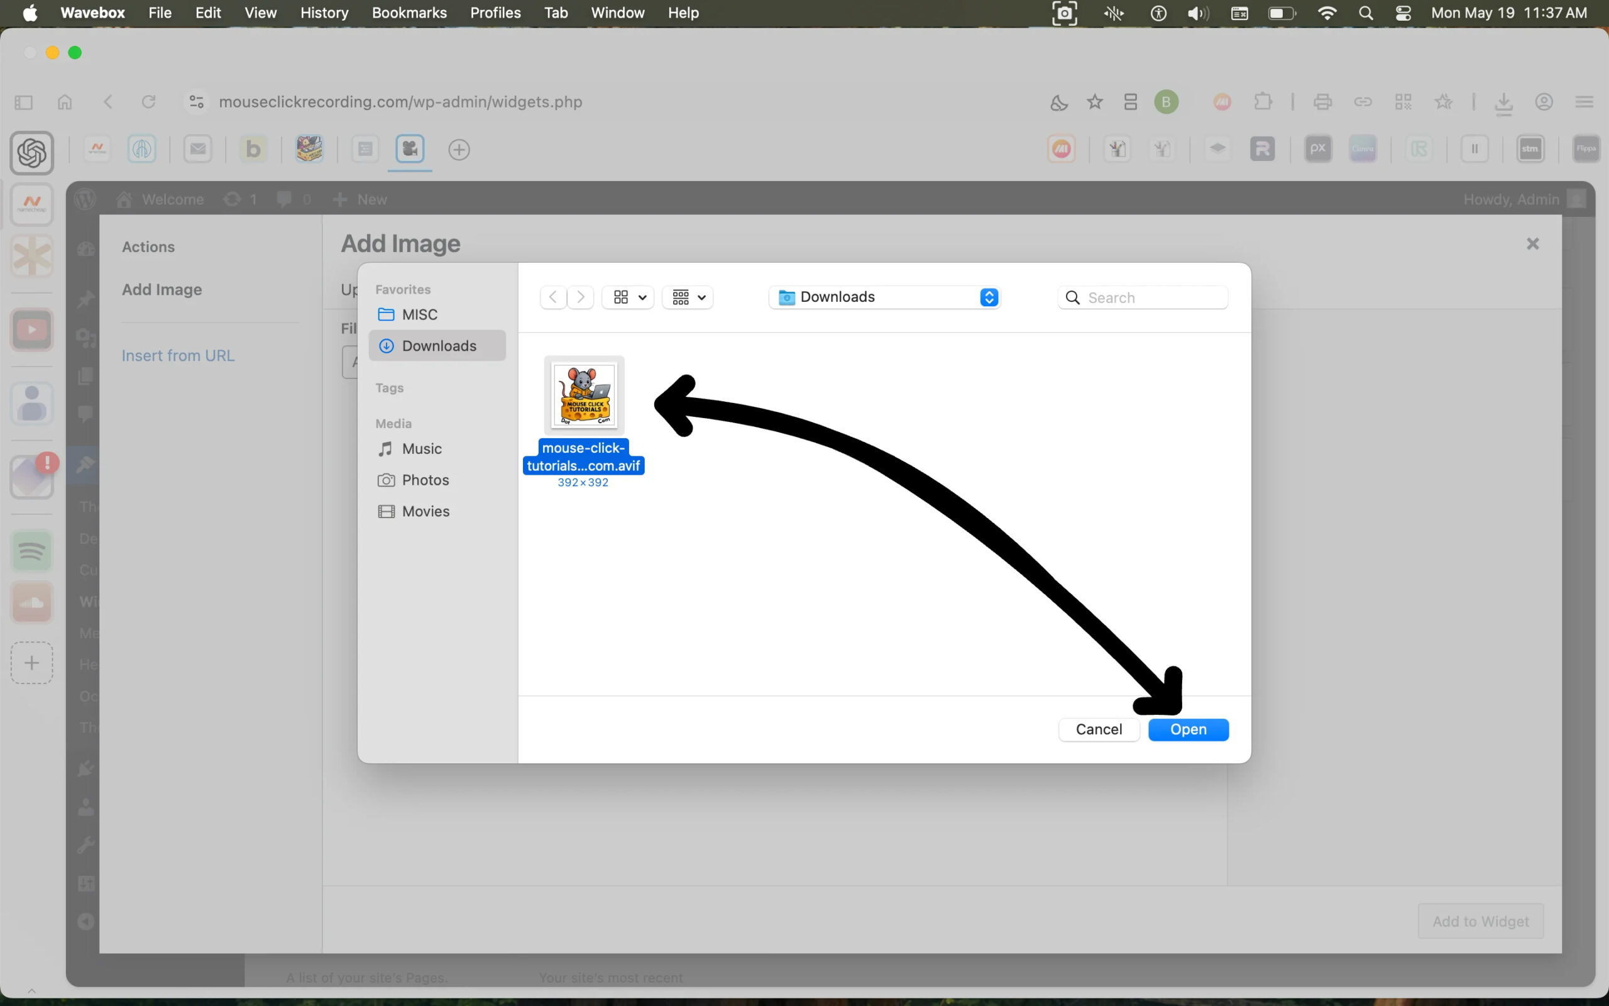1609x1006 pixels.
Task: Click the ChatGPT icon in sidebar
Action: tap(31, 153)
